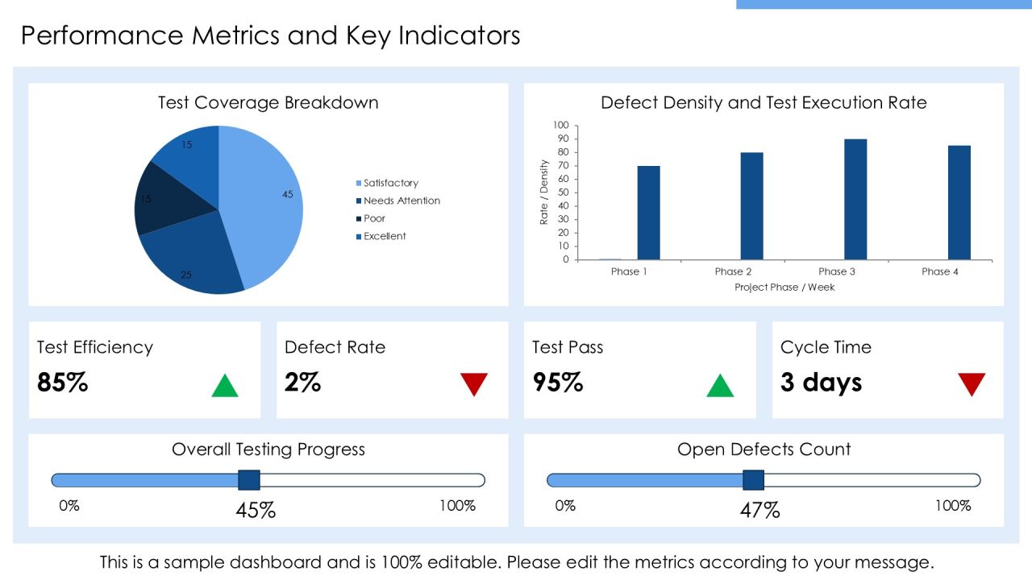The height and width of the screenshot is (580, 1032).
Task: Click the 3 days Cycle Time value
Action: tap(822, 383)
